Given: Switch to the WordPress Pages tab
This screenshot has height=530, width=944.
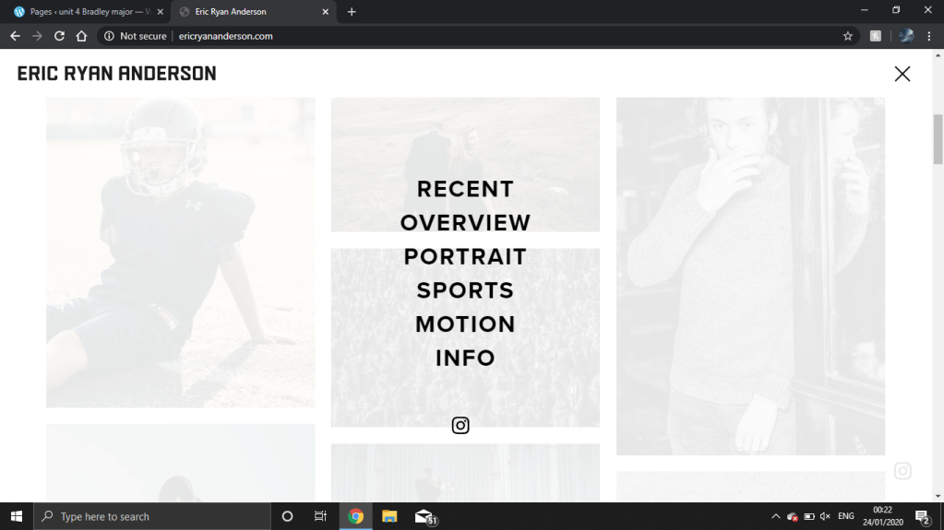Looking at the screenshot, I should [83, 12].
